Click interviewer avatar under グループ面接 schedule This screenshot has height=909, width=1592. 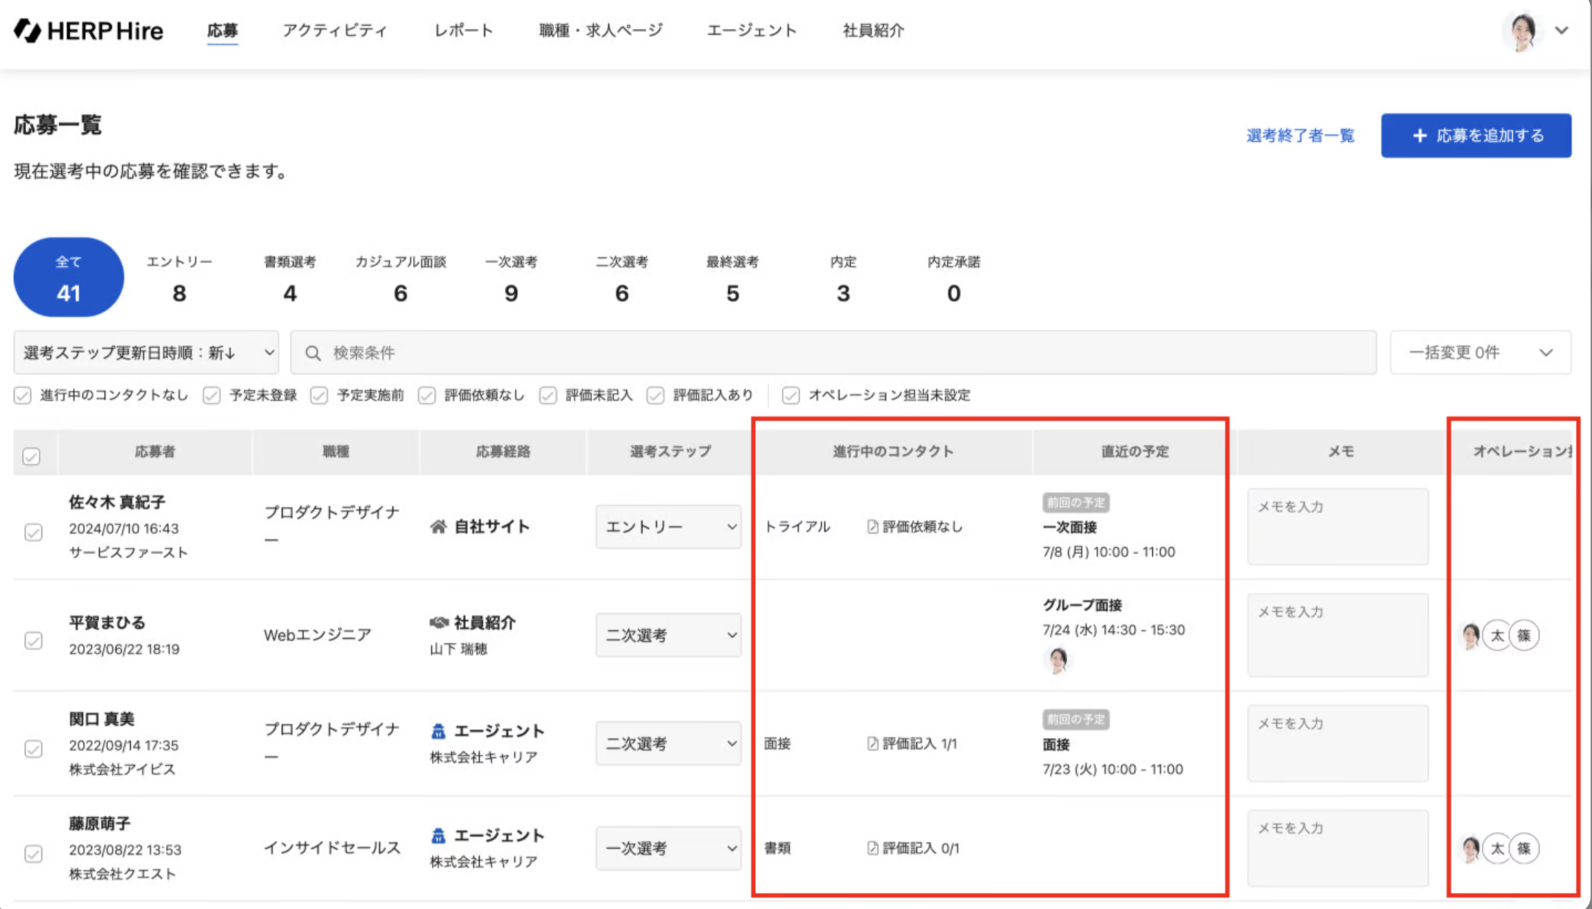[1057, 661]
